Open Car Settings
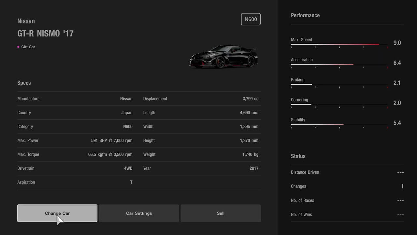The image size is (417, 235). [139, 213]
